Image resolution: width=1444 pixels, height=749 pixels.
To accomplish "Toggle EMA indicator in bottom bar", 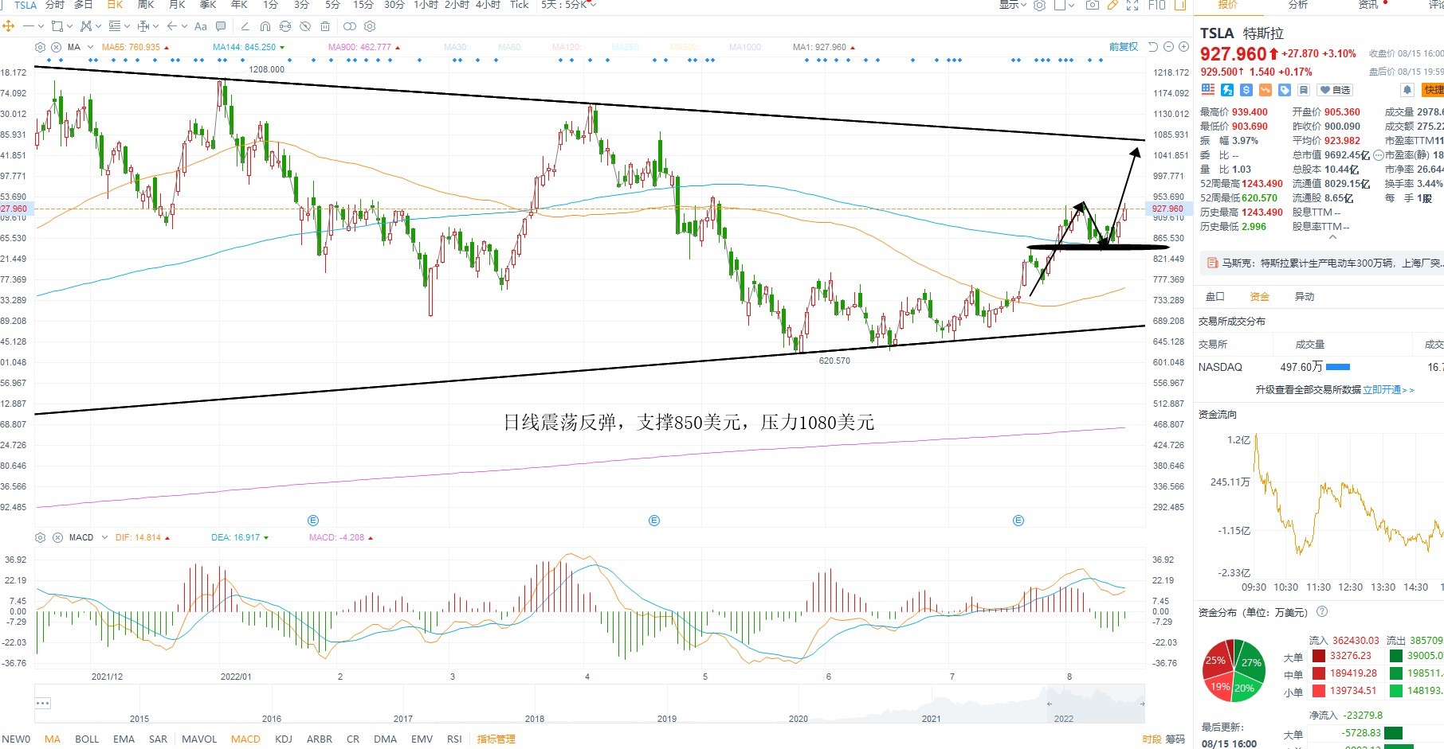I will pyautogui.click(x=124, y=739).
